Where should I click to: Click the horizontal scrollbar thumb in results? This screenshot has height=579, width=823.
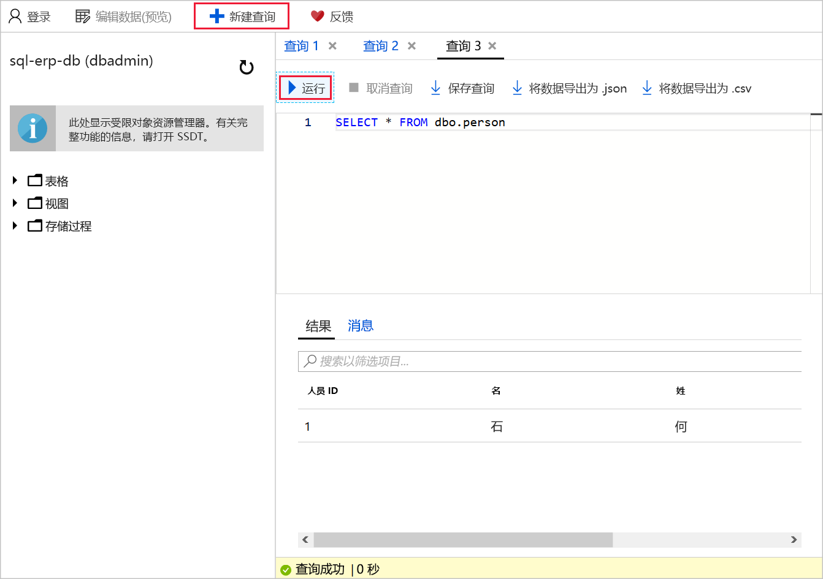pos(463,540)
